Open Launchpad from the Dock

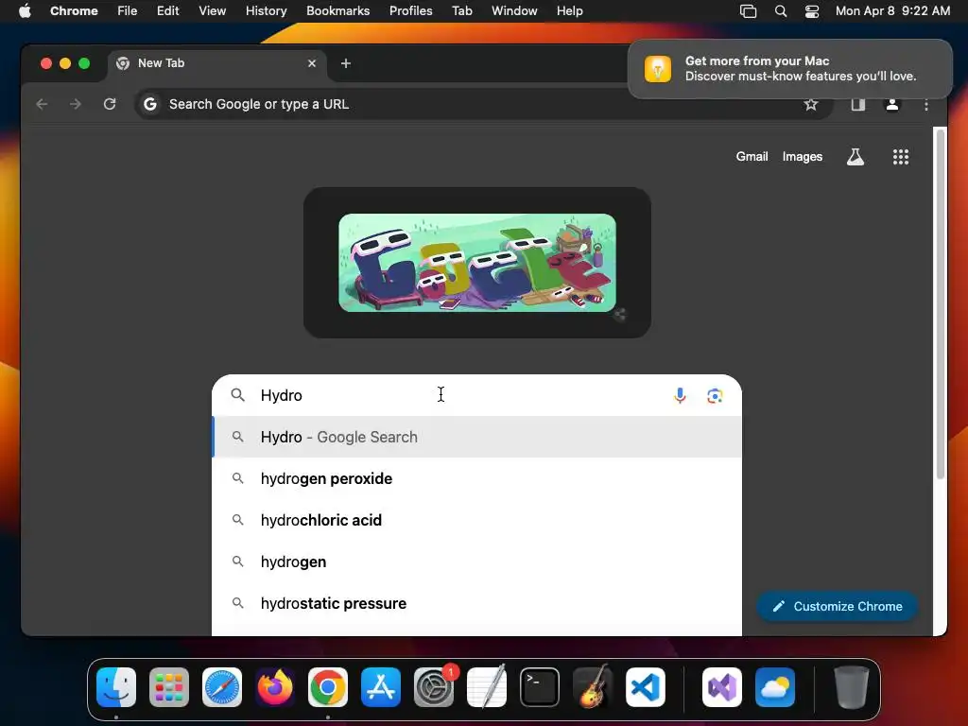[x=169, y=687]
